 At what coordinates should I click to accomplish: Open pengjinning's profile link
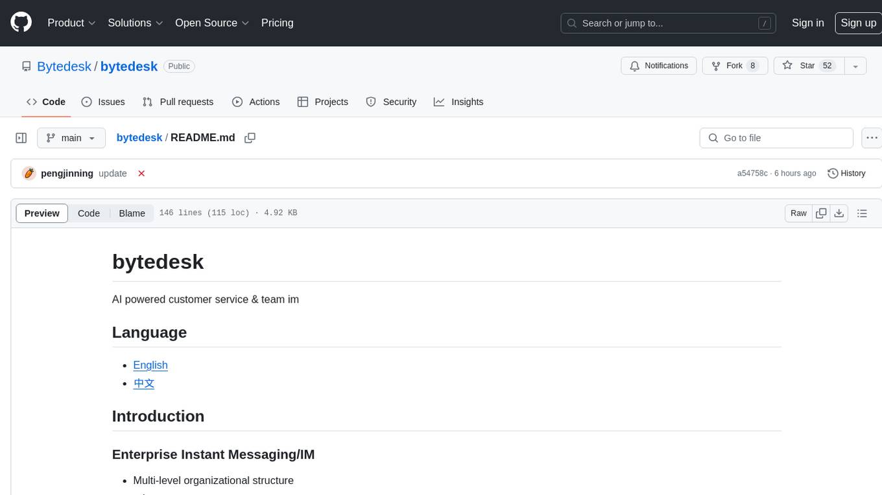click(x=67, y=174)
